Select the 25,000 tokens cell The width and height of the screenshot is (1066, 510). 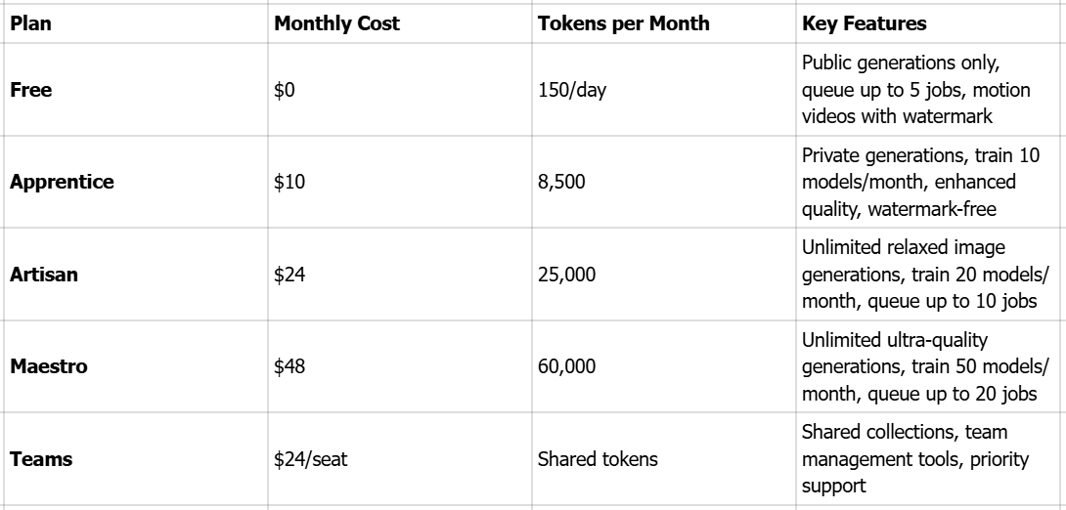pos(663,275)
